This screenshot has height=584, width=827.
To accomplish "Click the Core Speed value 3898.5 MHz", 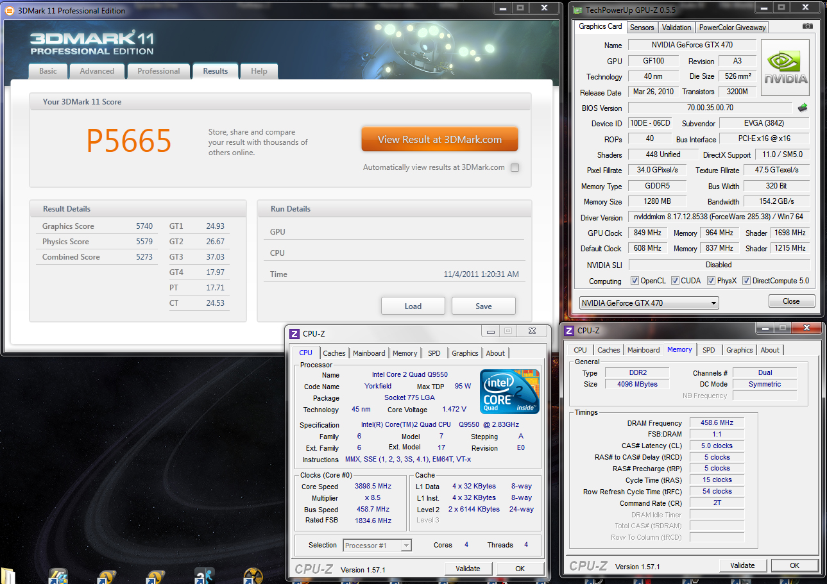I will point(373,487).
